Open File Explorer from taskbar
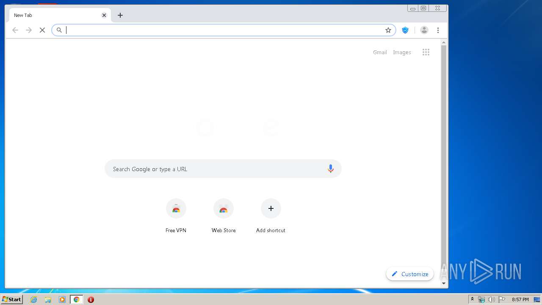The width and height of the screenshot is (542, 305). (x=48, y=299)
